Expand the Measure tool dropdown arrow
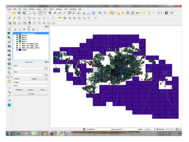Viewport: 189px width, 142px height. click(140, 13)
